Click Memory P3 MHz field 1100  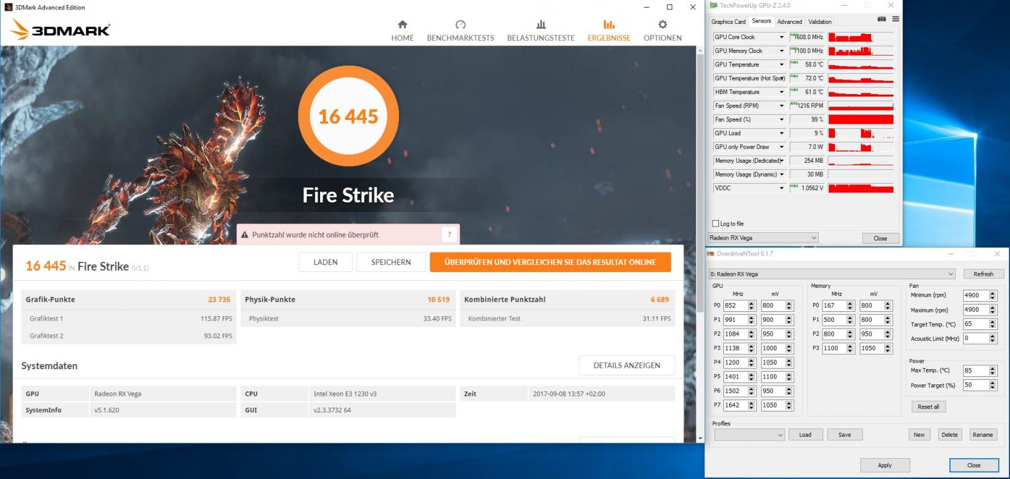click(833, 348)
